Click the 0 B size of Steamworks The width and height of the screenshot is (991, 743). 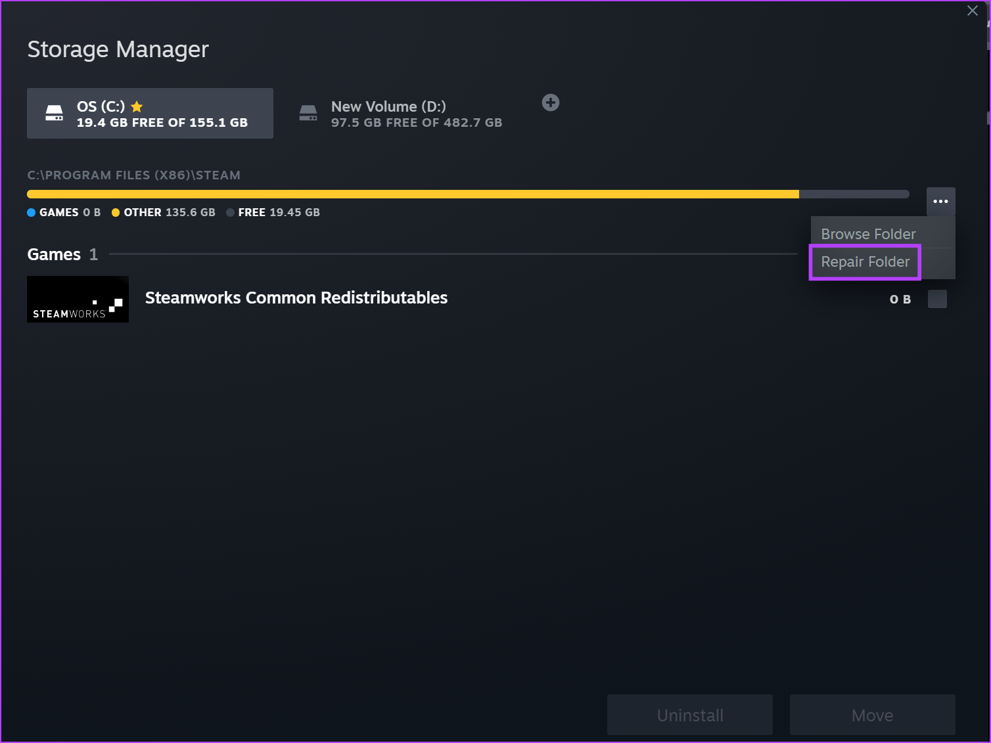coord(900,300)
